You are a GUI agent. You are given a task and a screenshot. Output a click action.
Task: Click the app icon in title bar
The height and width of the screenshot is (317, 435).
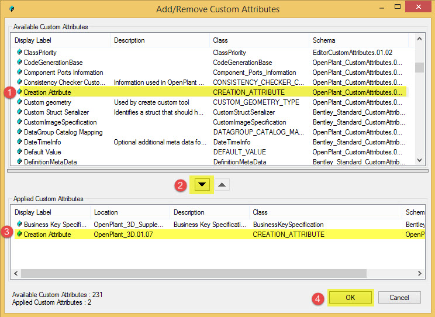pyautogui.click(x=13, y=9)
